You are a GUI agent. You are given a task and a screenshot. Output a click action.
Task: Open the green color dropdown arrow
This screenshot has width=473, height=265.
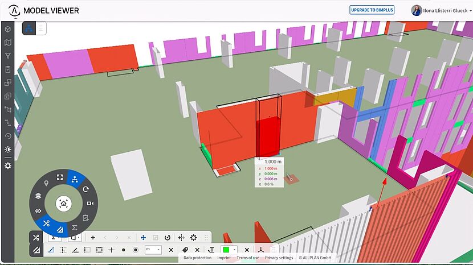[234, 250]
